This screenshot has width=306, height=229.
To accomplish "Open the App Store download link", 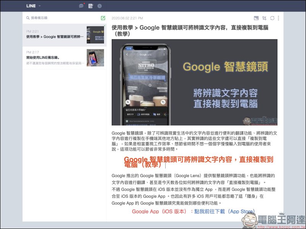I will [225, 211].
